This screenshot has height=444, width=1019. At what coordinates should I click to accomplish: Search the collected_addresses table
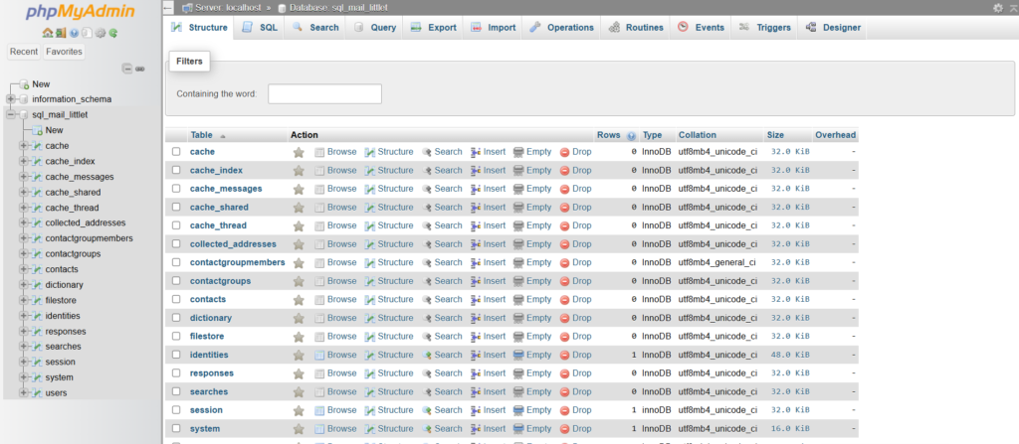[x=442, y=244]
